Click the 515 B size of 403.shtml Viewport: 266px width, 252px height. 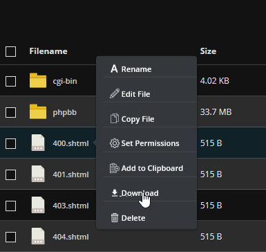click(x=211, y=206)
